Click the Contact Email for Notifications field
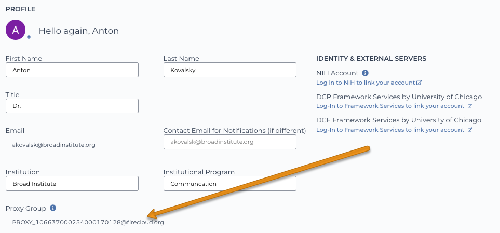Image resolution: width=500 pixels, height=233 pixels. point(230,142)
